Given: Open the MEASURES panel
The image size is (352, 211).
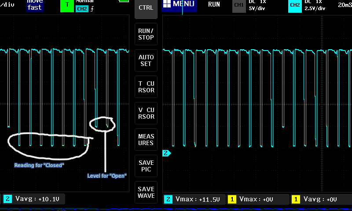Looking at the screenshot, I should pos(146,140).
